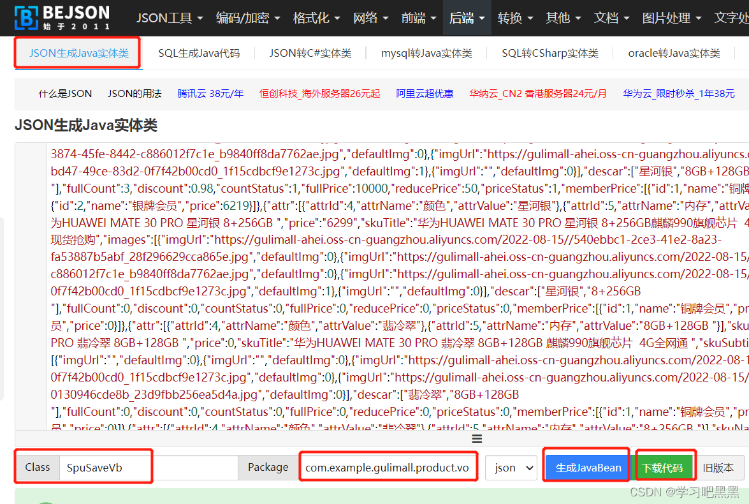Image resolution: width=749 pixels, height=504 pixels.
Task: Open the json format select dropdown
Action: pyautogui.click(x=511, y=468)
